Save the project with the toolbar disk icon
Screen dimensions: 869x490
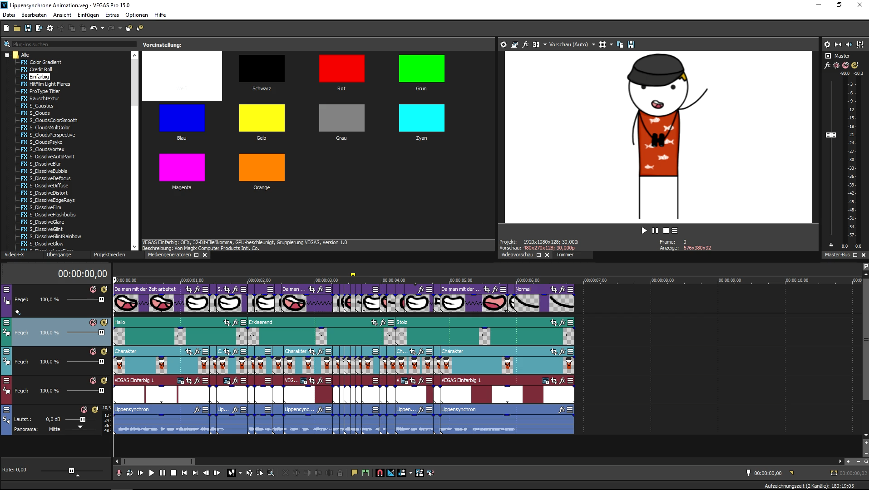[x=28, y=28]
